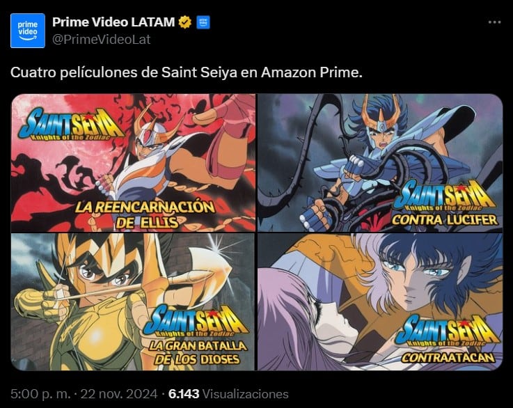
Task: Open the Prime Video LATAM display name
Action: click(x=113, y=22)
